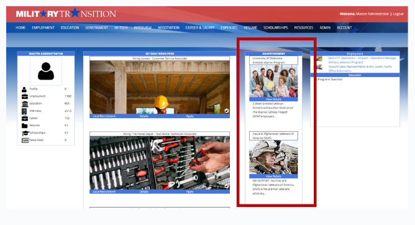This screenshot has height=225, width=415.
Task: Click round icon on Lowes job image
Action: click(x=227, y=111)
